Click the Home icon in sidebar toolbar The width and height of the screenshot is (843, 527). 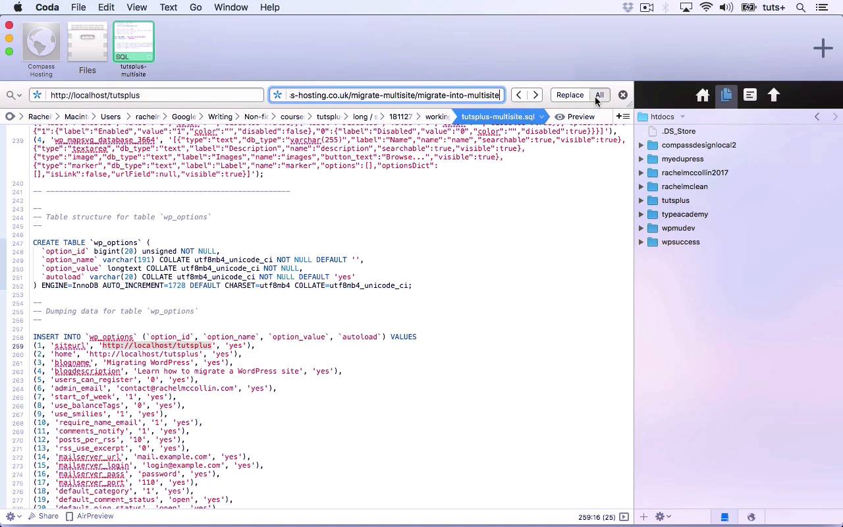point(702,95)
